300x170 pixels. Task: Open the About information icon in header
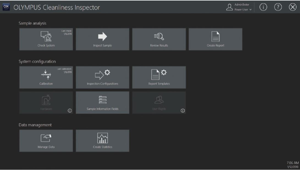click(x=263, y=7)
